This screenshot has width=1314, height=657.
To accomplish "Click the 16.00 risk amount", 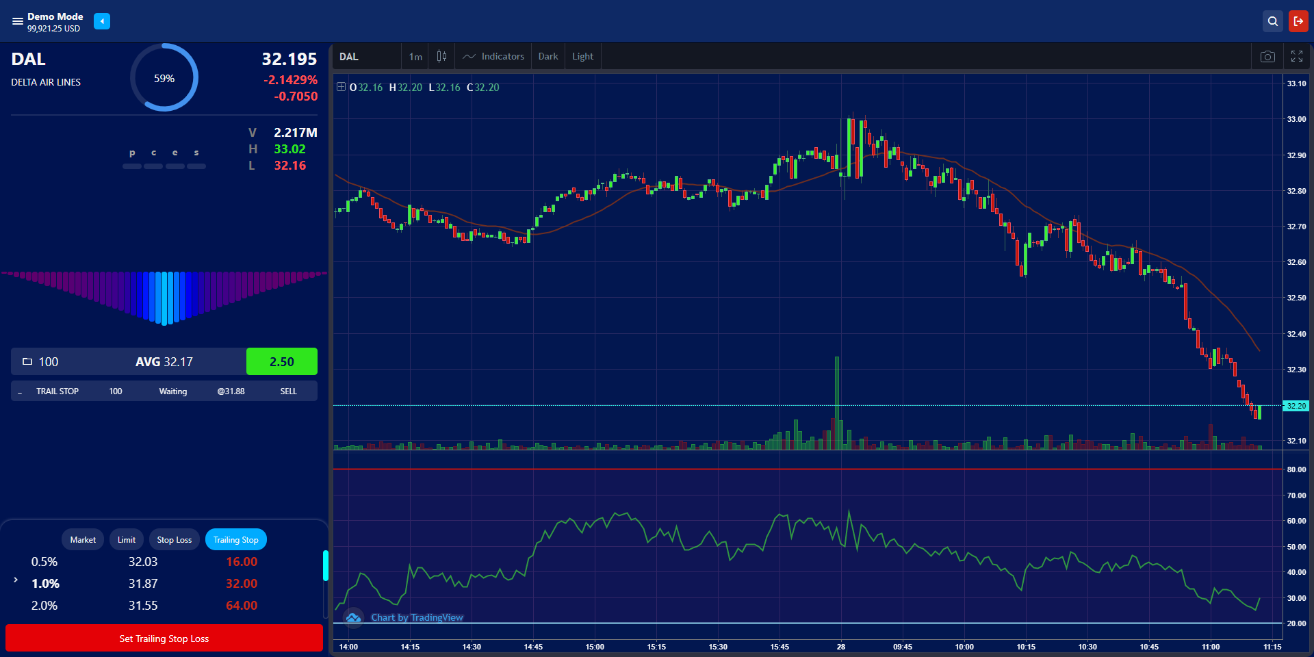I will tap(242, 562).
